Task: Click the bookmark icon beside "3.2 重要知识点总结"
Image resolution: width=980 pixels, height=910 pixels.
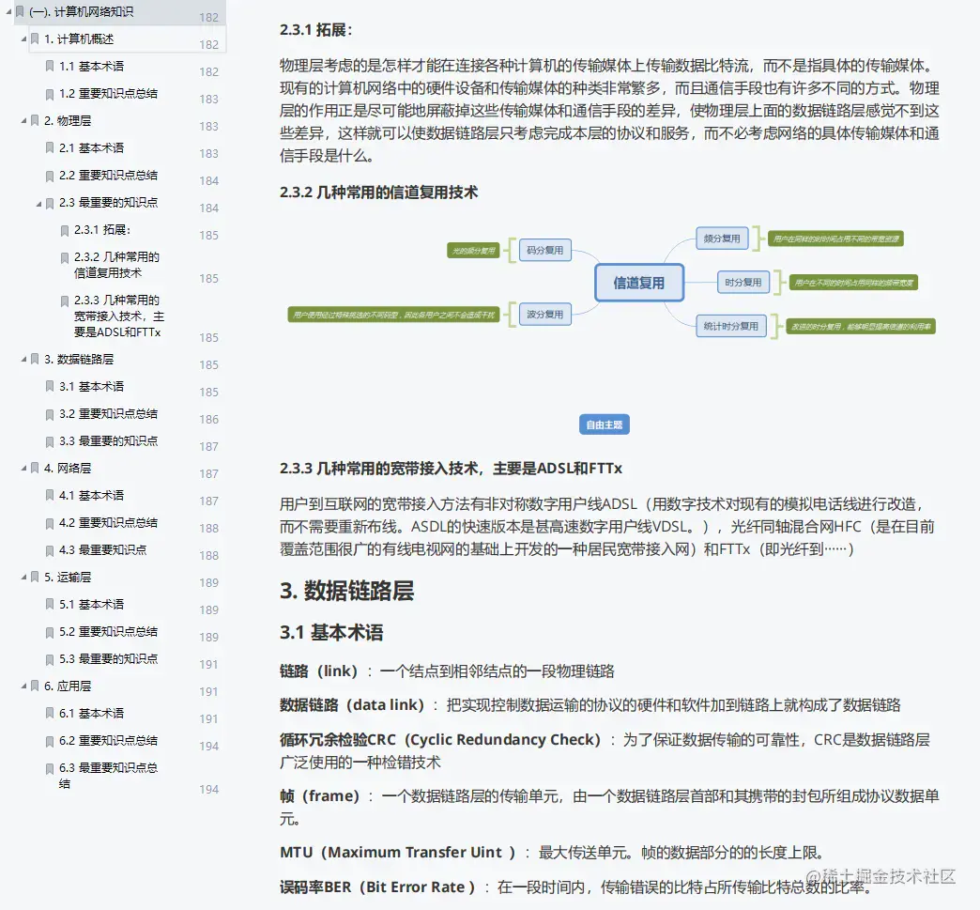Action: click(49, 414)
